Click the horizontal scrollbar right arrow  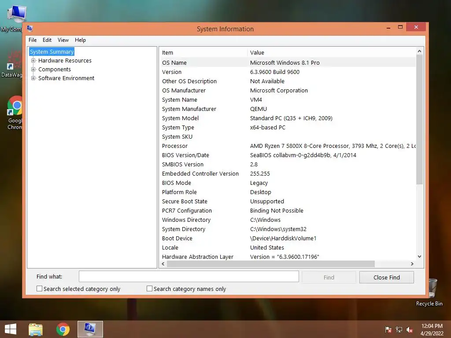412,264
